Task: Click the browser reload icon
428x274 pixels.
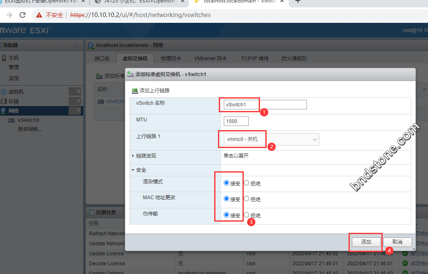Action: point(22,15)
